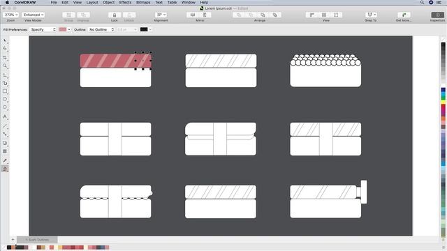
Task: Open the Apple menu
Action: click(x=7, y=2)
